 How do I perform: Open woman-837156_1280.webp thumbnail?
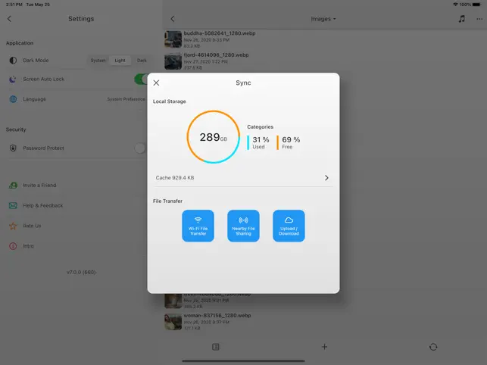point(173,322)
